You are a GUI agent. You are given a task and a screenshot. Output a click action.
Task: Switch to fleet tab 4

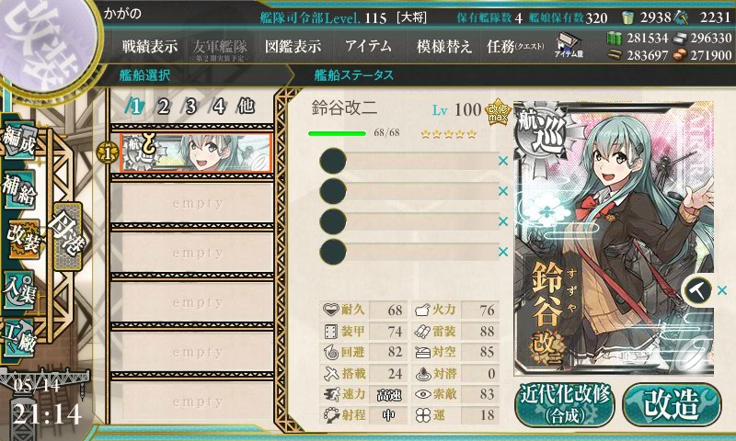click(219, 107)
